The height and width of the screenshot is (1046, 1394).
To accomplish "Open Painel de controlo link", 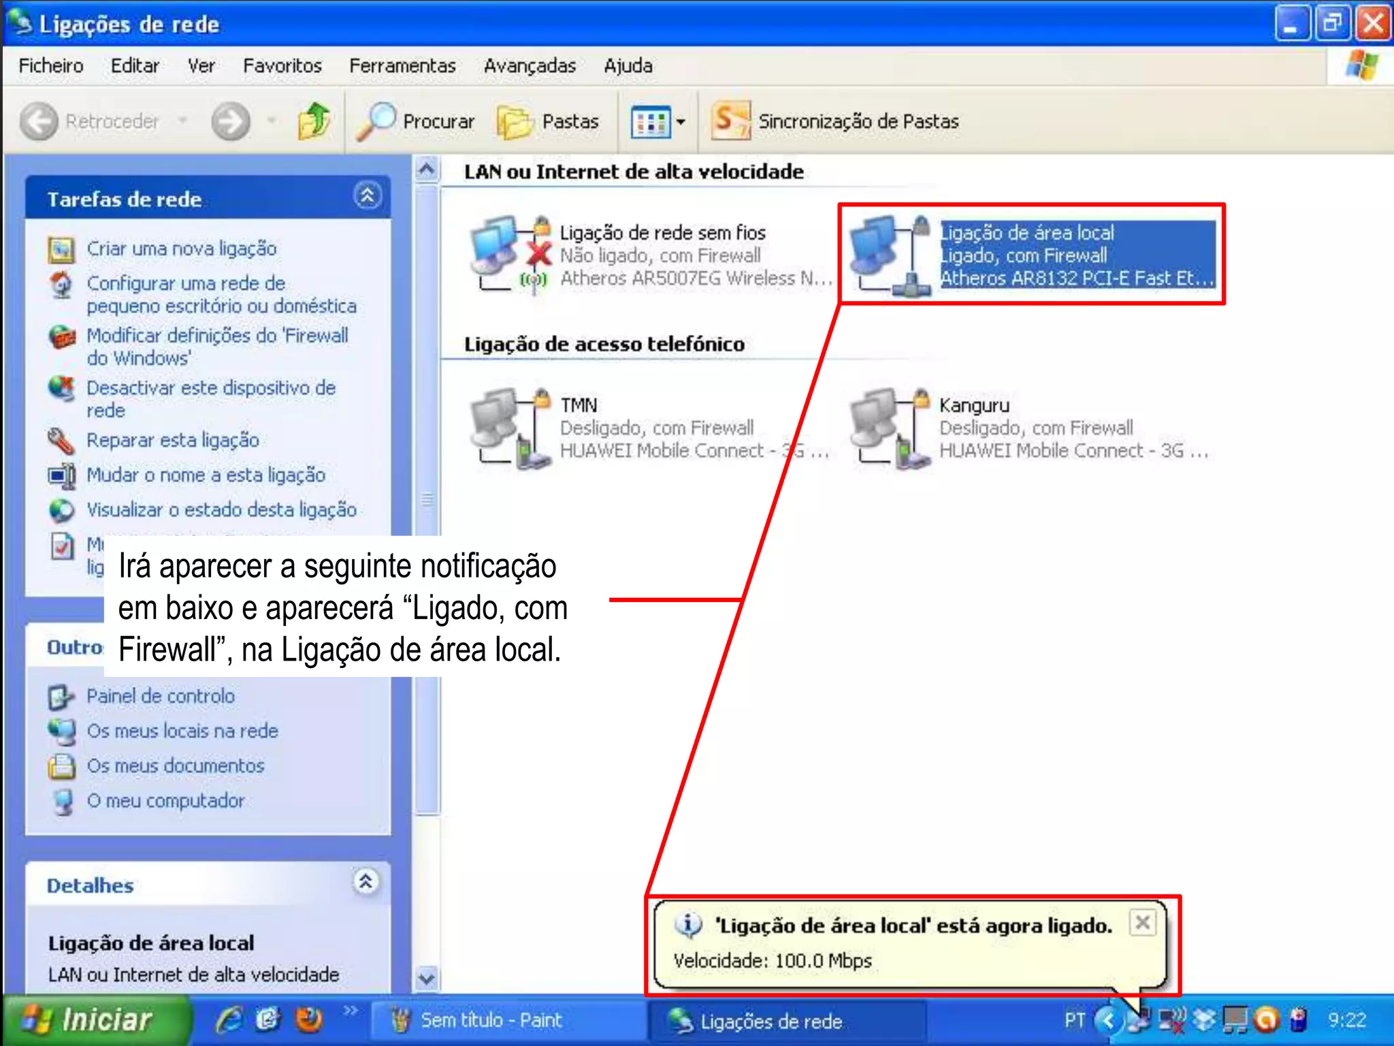I will coord(161,696).
